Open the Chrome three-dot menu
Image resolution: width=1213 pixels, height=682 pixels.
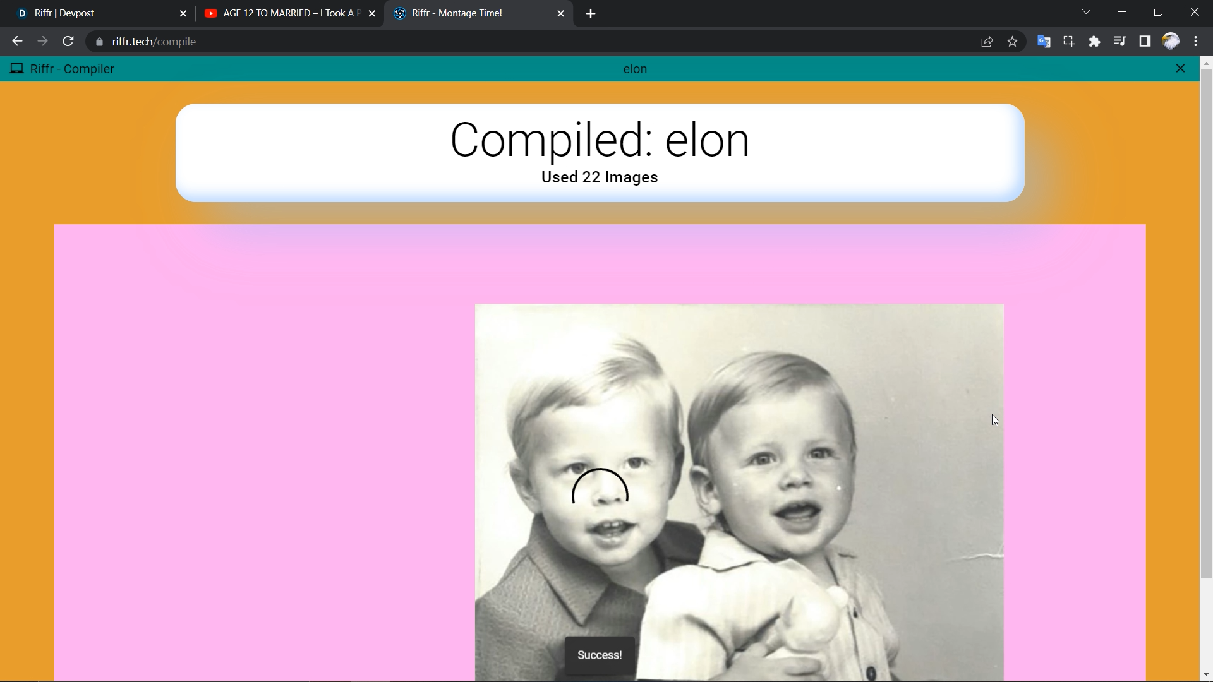tap(1196, 42)
